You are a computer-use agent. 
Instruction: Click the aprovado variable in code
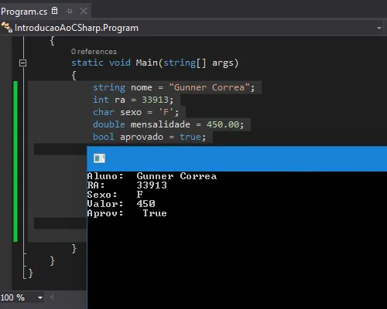pos(142,137)
